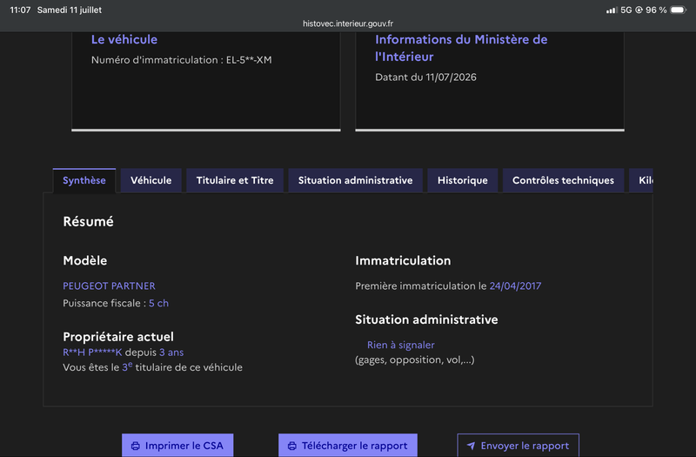Select the Situation administrative tab
The image size is (696, 457).
pyautogui.click(x=355, y=180)
